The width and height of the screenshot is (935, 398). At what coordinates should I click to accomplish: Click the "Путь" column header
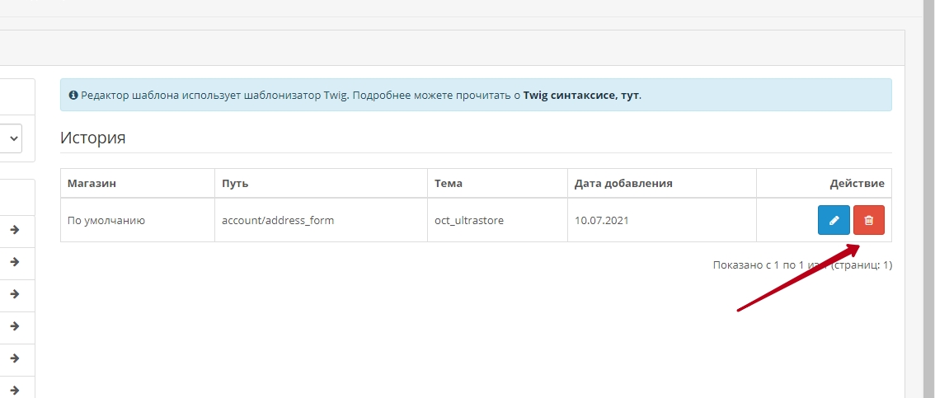click(235, 183)
